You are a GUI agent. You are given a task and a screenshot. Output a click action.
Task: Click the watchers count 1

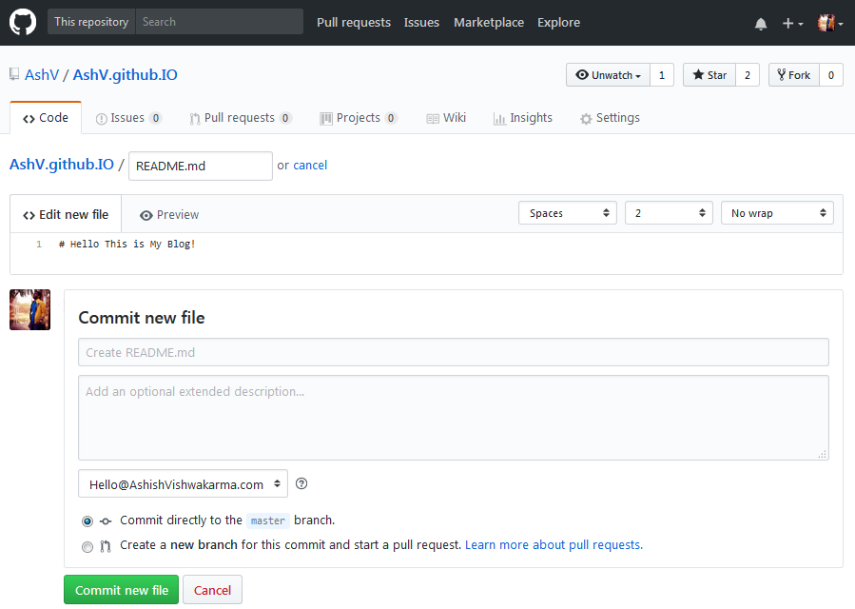point(661,75)
